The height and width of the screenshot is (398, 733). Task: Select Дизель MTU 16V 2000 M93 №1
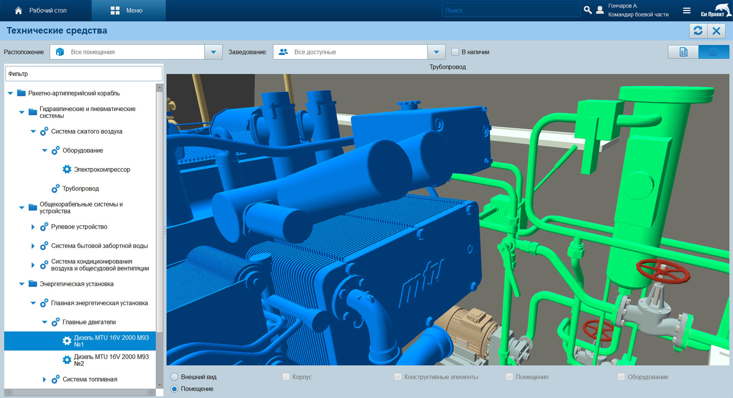80,341
